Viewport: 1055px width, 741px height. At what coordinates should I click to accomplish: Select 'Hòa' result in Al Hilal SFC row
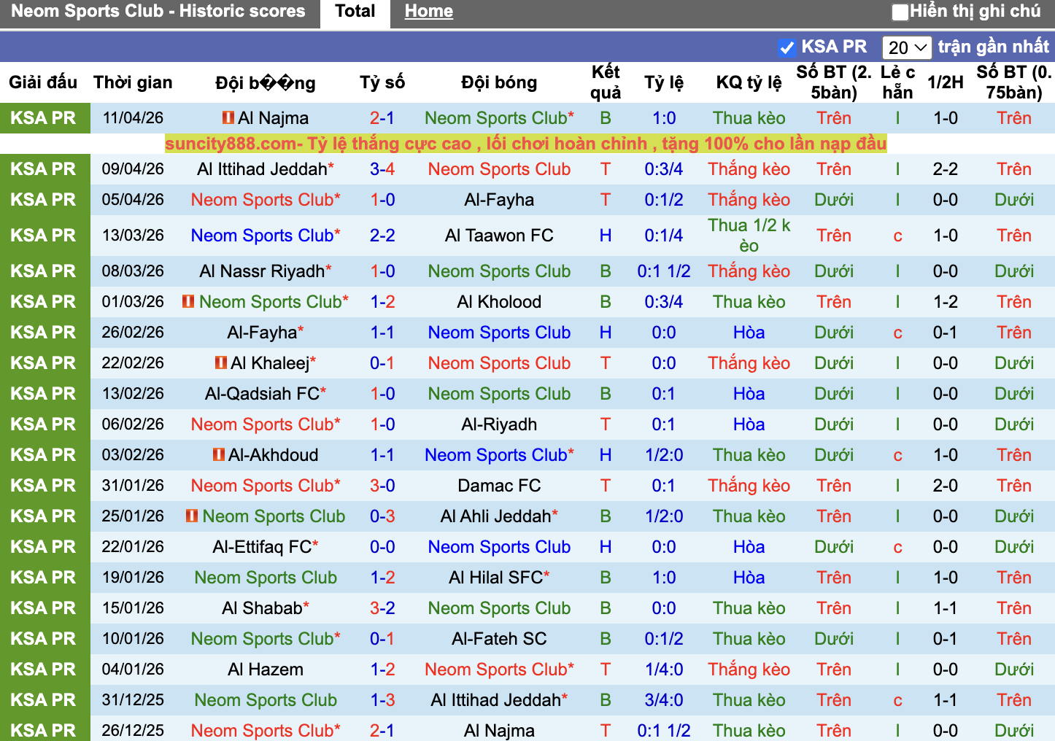click(749, 578)
